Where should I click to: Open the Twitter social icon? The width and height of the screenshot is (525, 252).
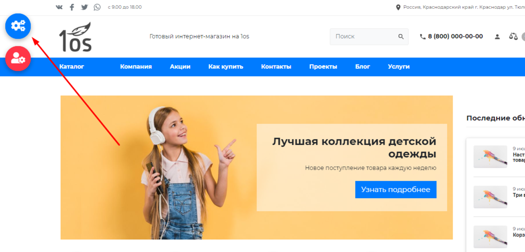pos(84,7)
